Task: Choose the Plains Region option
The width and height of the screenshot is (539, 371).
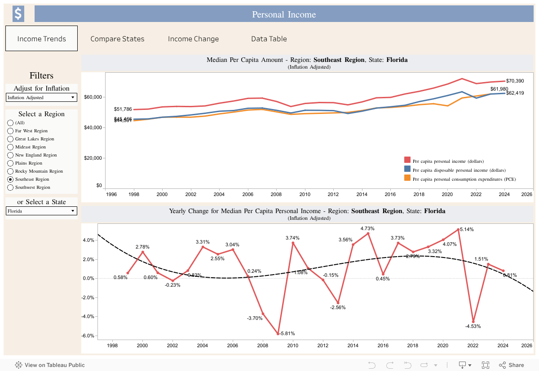Action: (x=10, y=163)
